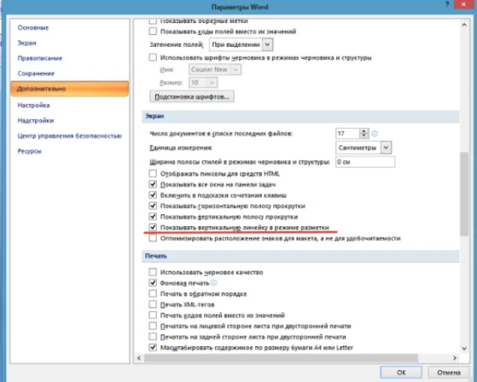Click the dialog help question mark

pyautogui.click(x=447, y=4)
